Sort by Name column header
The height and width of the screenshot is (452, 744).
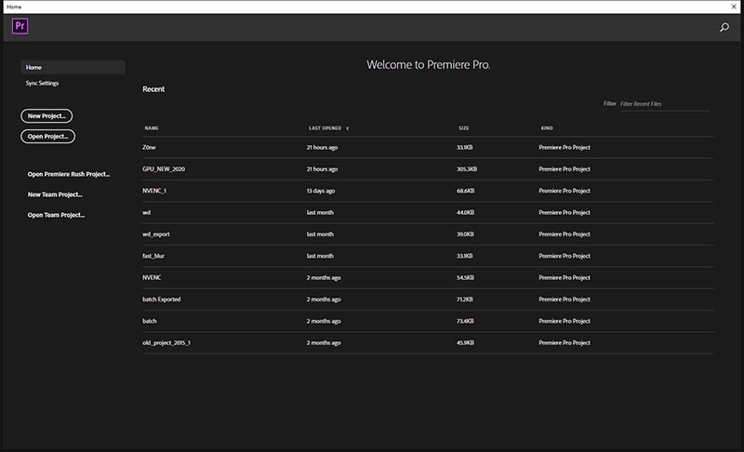click(x=152, y=128)
